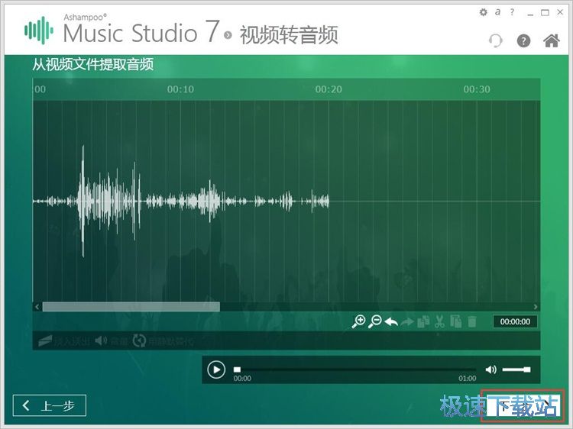573x429 pixels.
Task: Click the scrollbar's right arrow
Action: click(536, 307)
